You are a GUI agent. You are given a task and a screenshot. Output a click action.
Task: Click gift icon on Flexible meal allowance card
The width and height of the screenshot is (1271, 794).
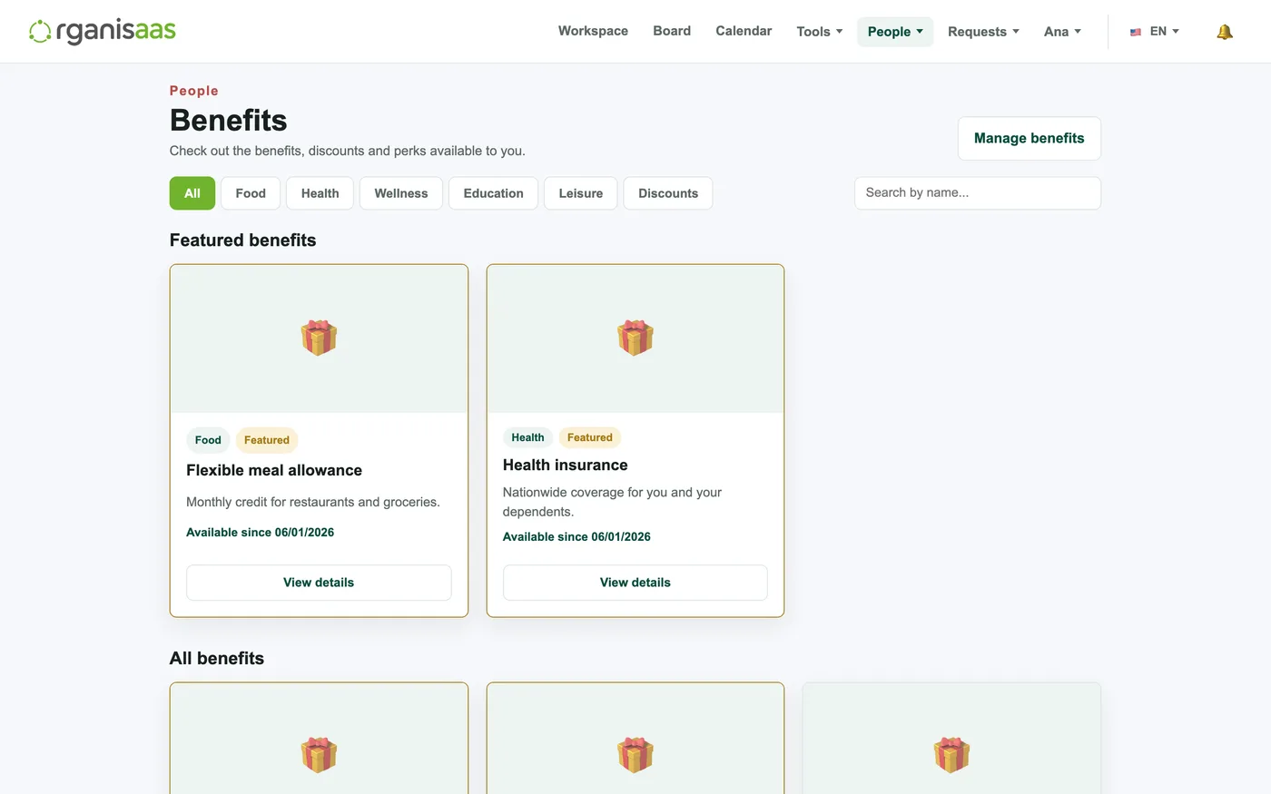319,338
